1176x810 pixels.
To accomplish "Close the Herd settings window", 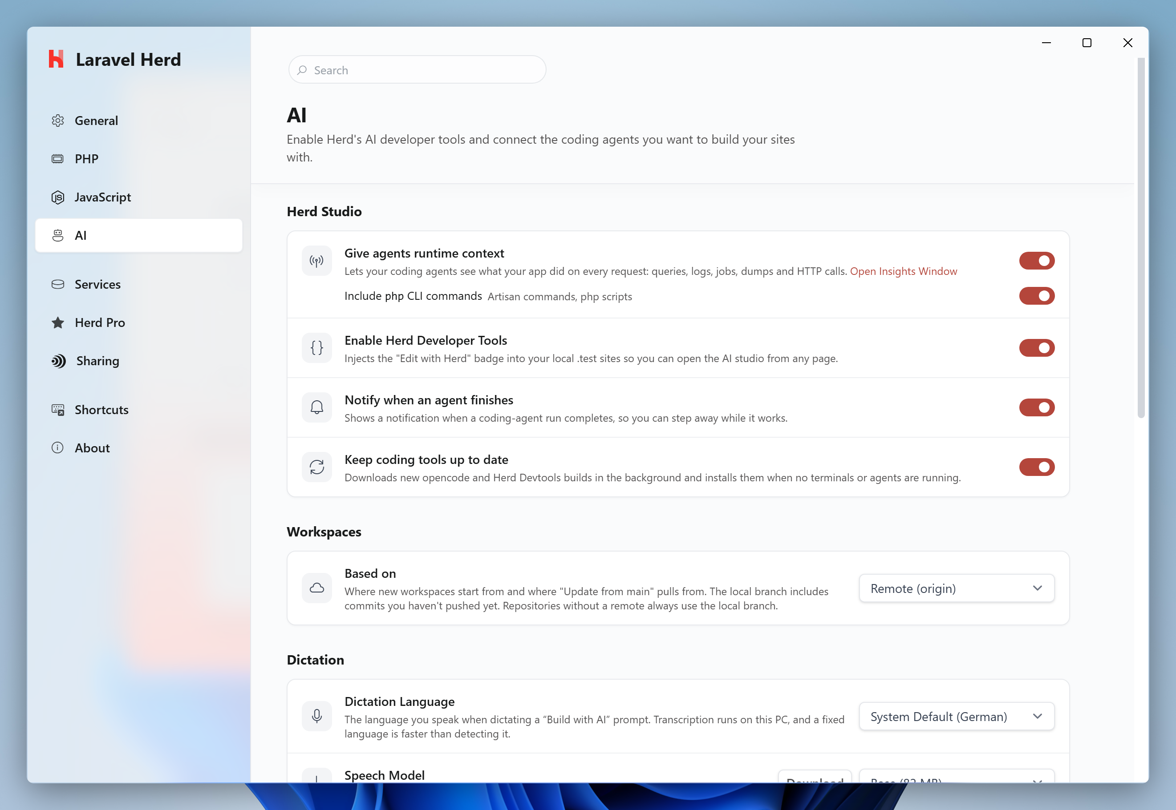I will tap(1128, 43).
